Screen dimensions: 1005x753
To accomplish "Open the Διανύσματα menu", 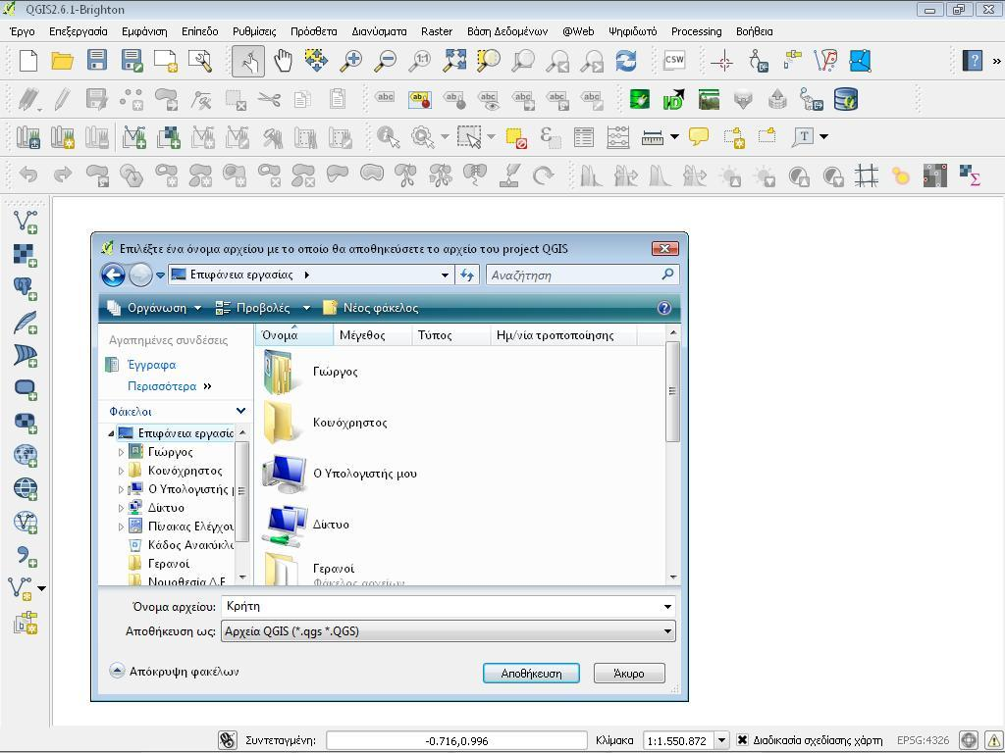I will click(379, 31).
